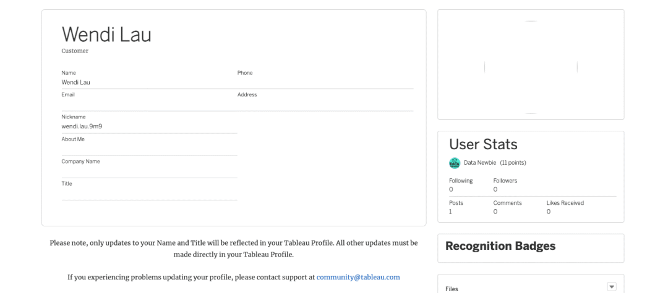Click the Company Name field

click(149, 167)
